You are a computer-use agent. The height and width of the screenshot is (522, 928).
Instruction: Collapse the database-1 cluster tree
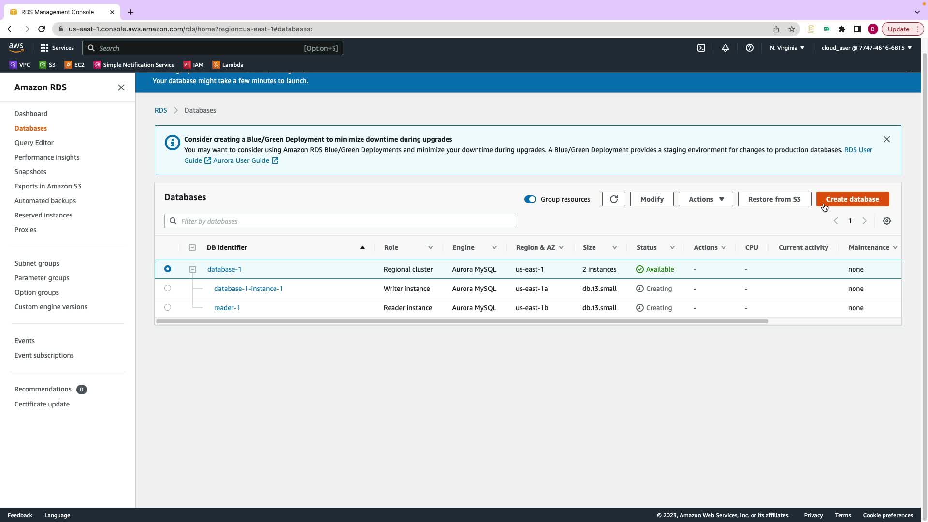point(193,269)
